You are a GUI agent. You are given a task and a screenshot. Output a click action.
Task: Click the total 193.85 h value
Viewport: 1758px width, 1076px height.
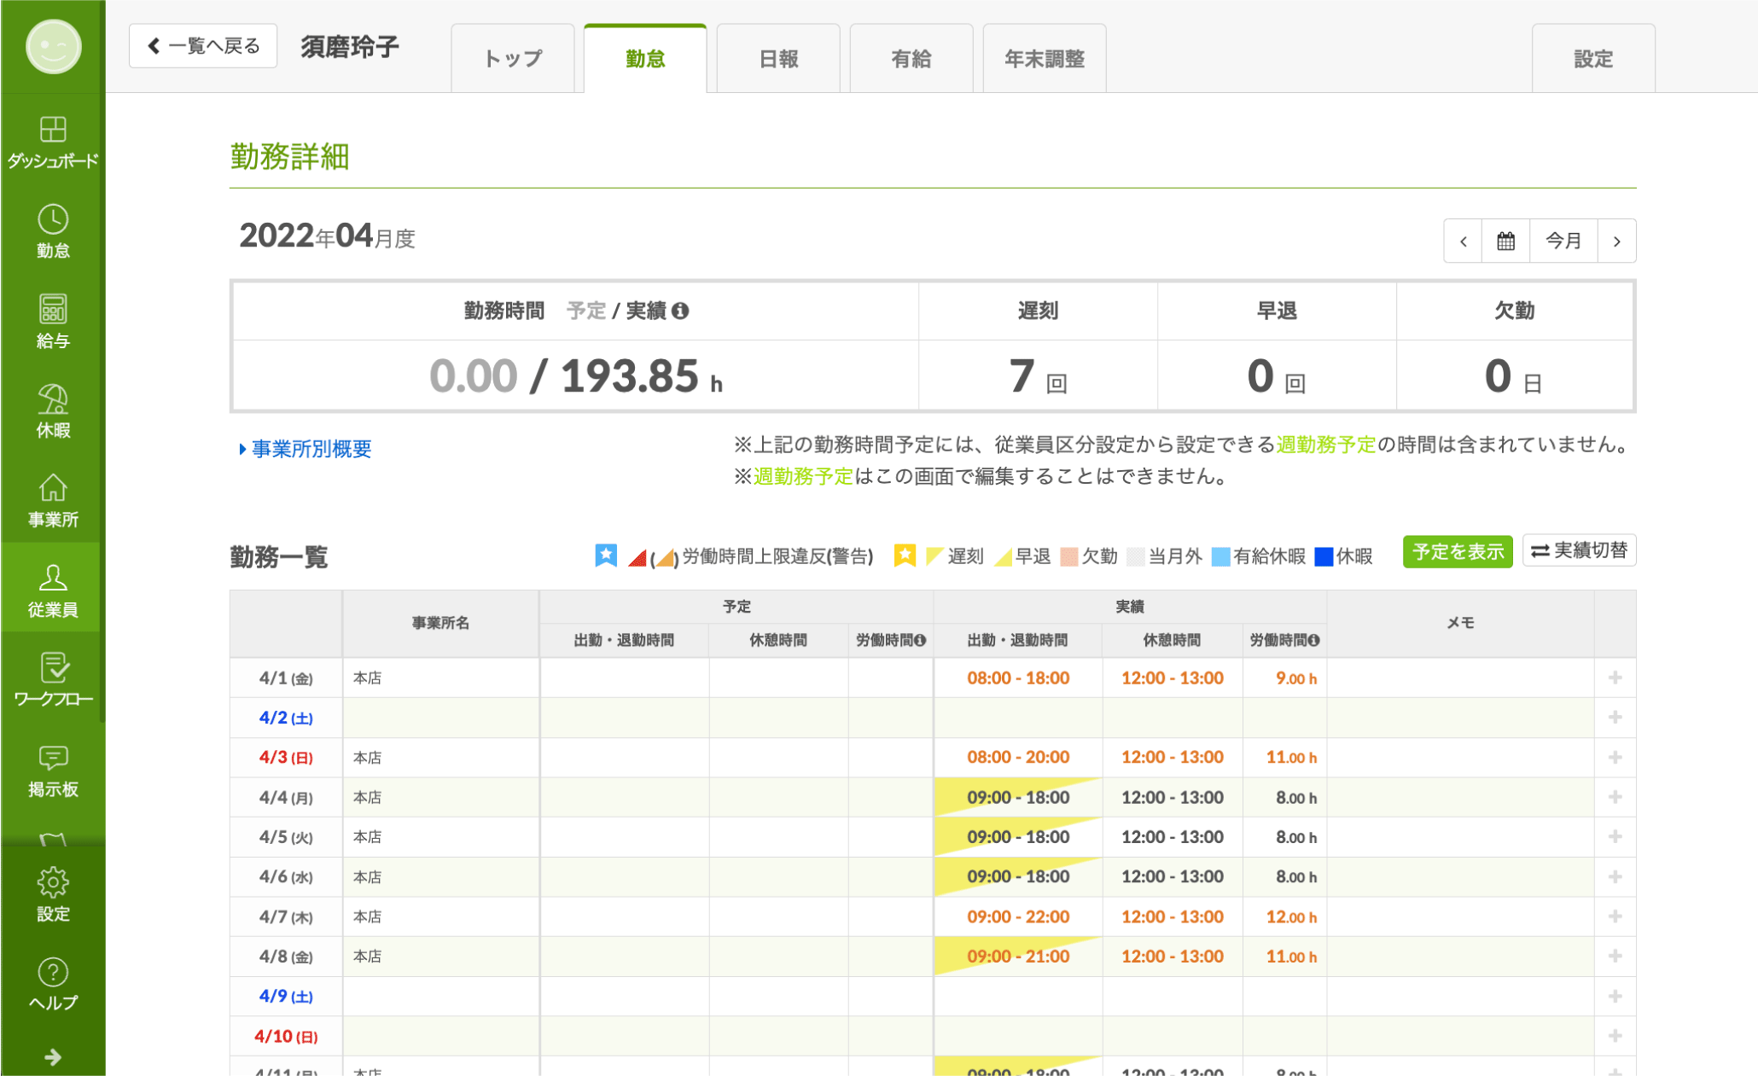pos(642,376)
